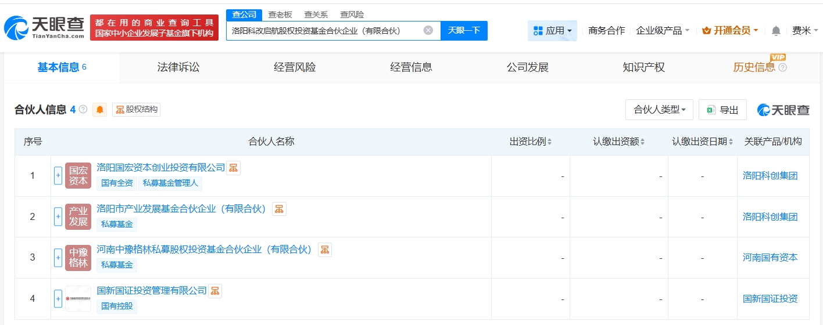This screenshot has height=325, width=823.
Task: Expand the 企业级产品 dropdown
Action: coord(663,31)
